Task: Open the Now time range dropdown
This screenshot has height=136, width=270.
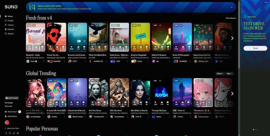Action: point(229,74)
